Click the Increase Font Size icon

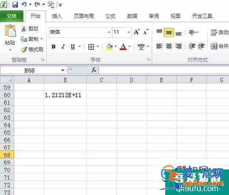136,32
